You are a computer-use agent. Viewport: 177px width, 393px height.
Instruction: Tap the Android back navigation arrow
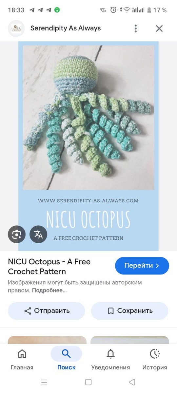132,382
